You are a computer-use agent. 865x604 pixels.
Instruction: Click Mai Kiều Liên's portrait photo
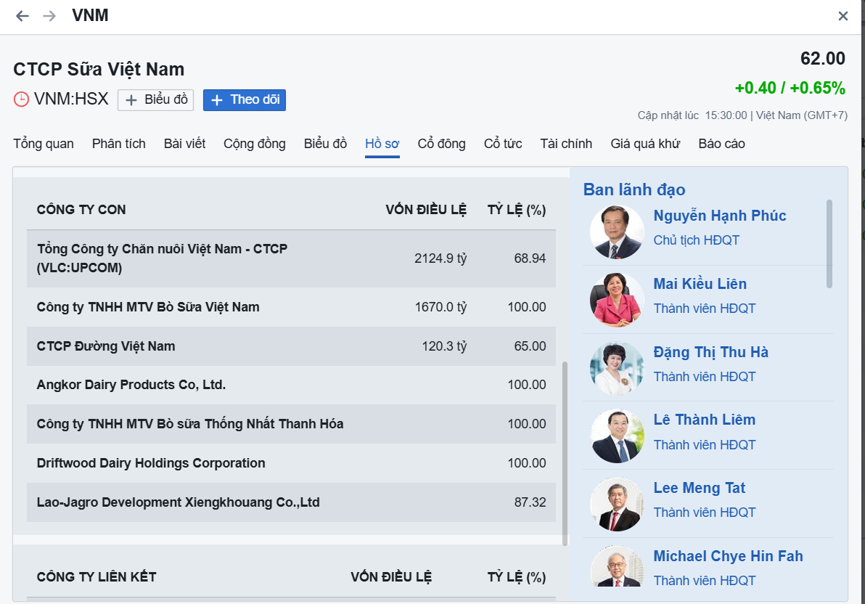tap(617, 300)
